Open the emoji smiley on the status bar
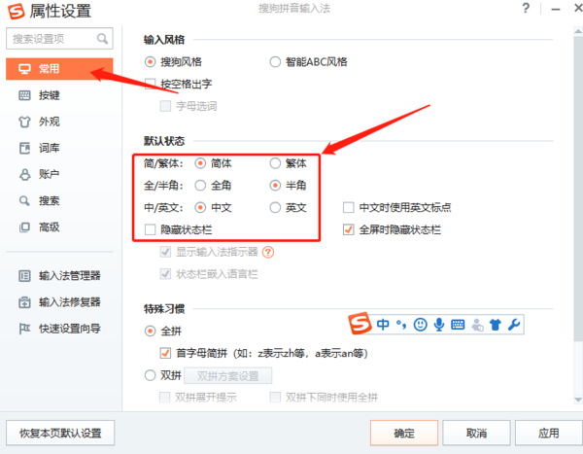Screen dimensions: 583x454 click(x=420, y=325)
